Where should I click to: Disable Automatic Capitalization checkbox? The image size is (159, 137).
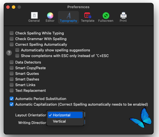coord(12,104)
